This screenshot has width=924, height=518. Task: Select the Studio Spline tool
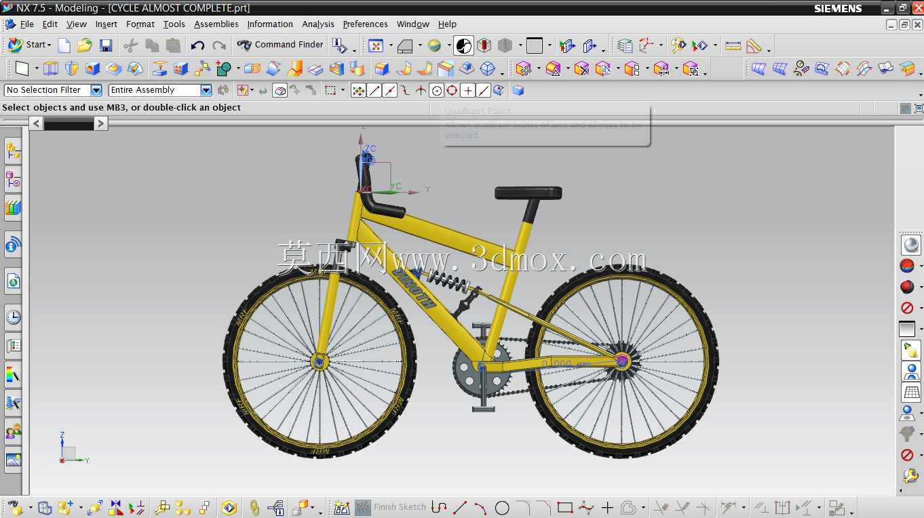(586, 507)
